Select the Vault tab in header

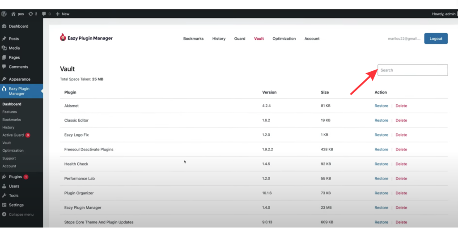point(259,39)
